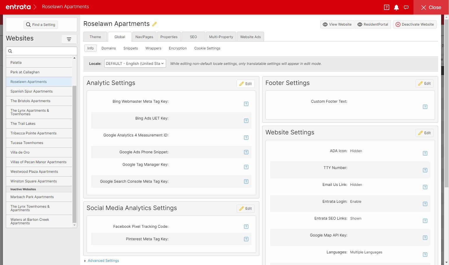449x265 pixels.
Task: Click pencil icon next to Roselawn Apartments title
Action: pyautogui.click(x=155, y=24)
